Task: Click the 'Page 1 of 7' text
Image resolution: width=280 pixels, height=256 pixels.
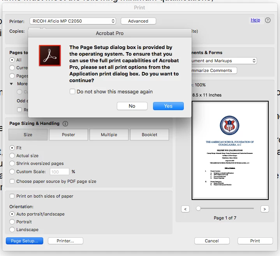Action: pyautogui.click(x=225, y=218)
